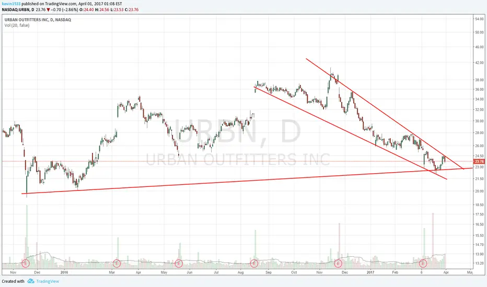Click the 24.50 price axis label
The image size is (487, 287).
pos(479,156)
